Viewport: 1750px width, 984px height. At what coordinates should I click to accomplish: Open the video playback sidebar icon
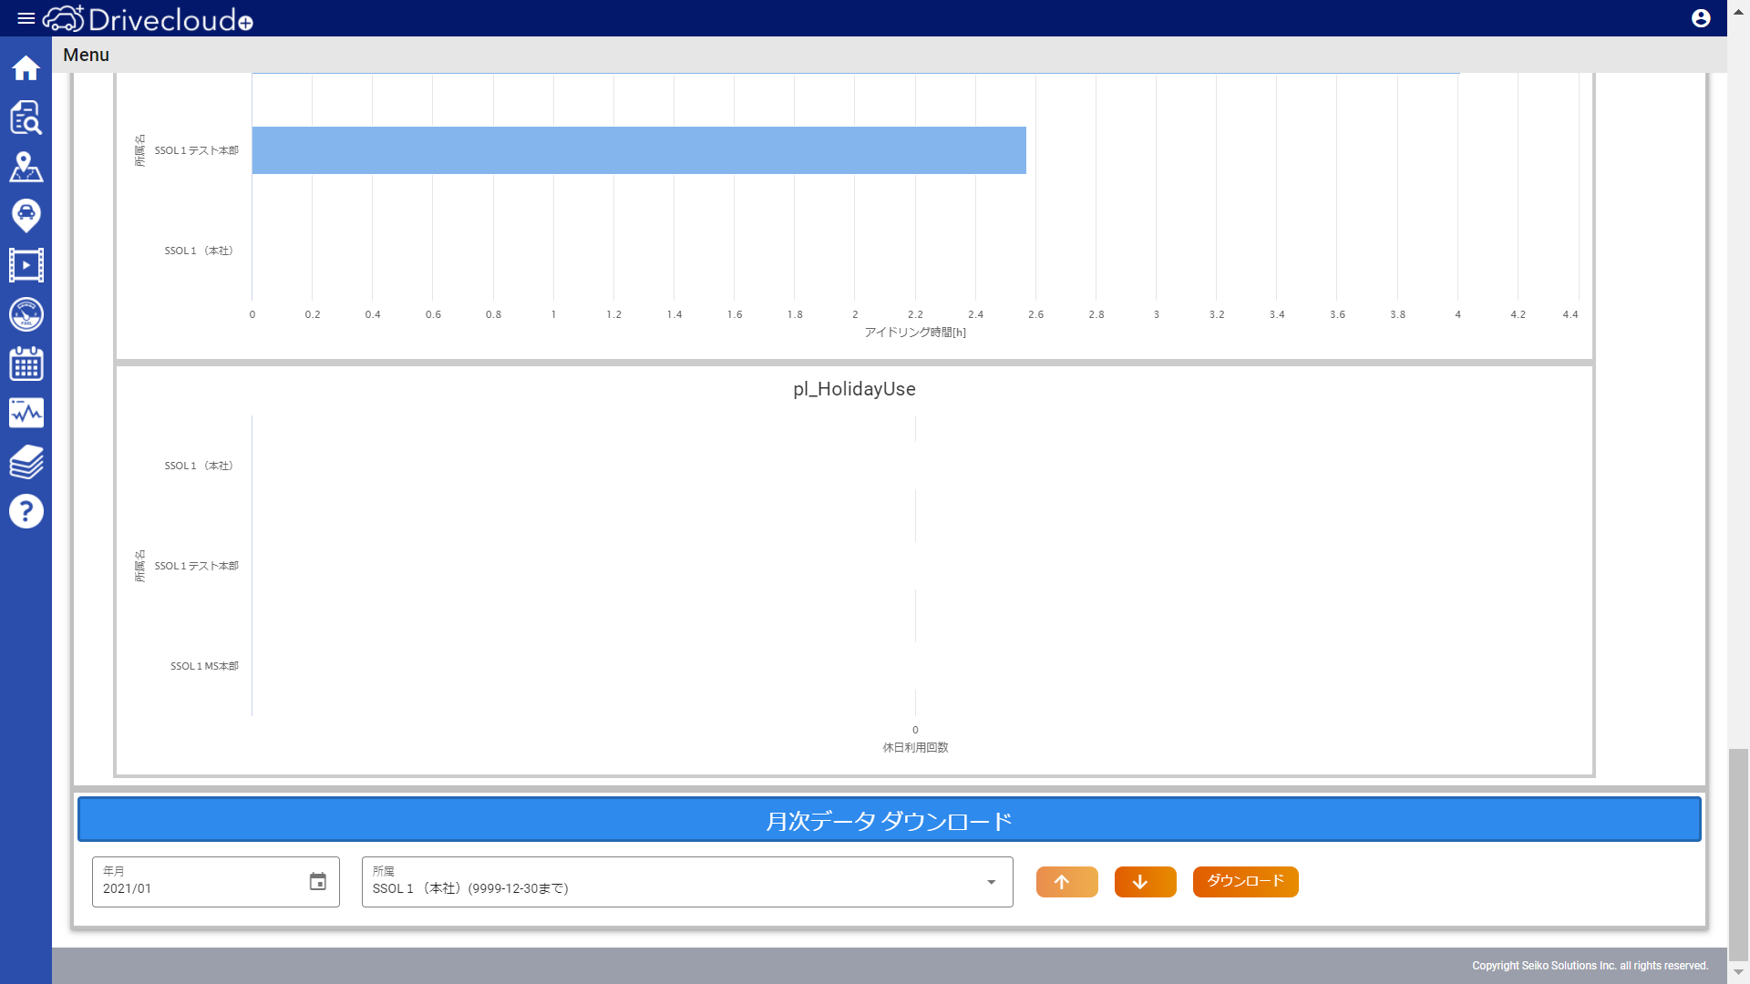26,265
